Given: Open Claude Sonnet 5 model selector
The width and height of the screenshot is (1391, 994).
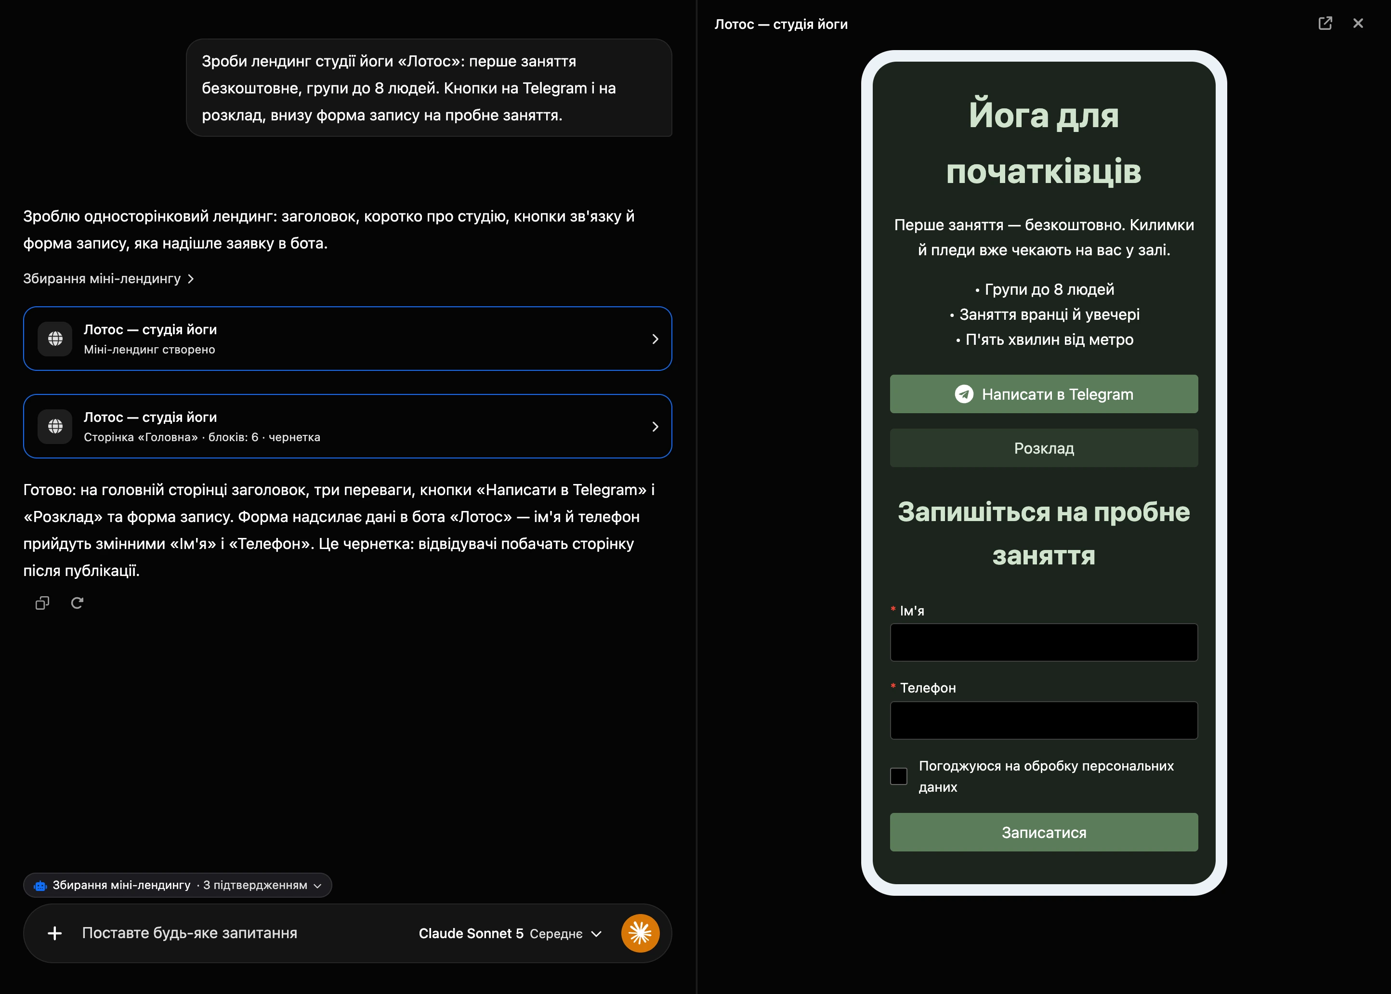Looking at the screenshot, I should tap(510, 933).
